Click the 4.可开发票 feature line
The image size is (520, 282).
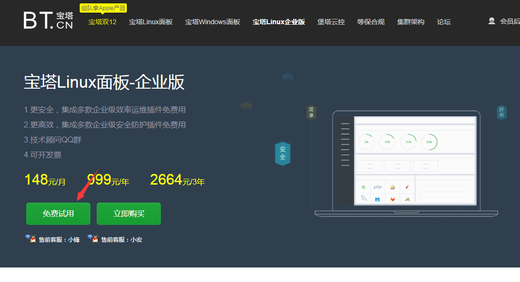pyautogui.click(x=43, y=155)
